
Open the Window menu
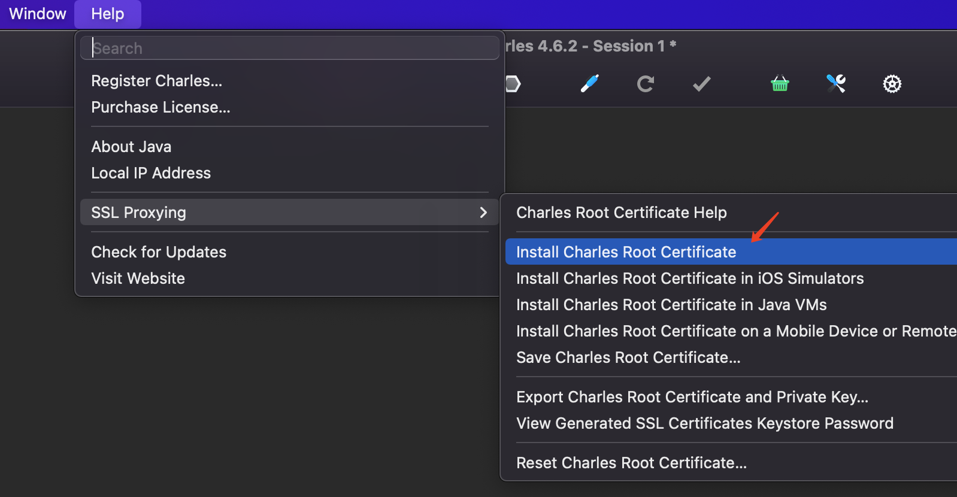[x=38, y=14]
